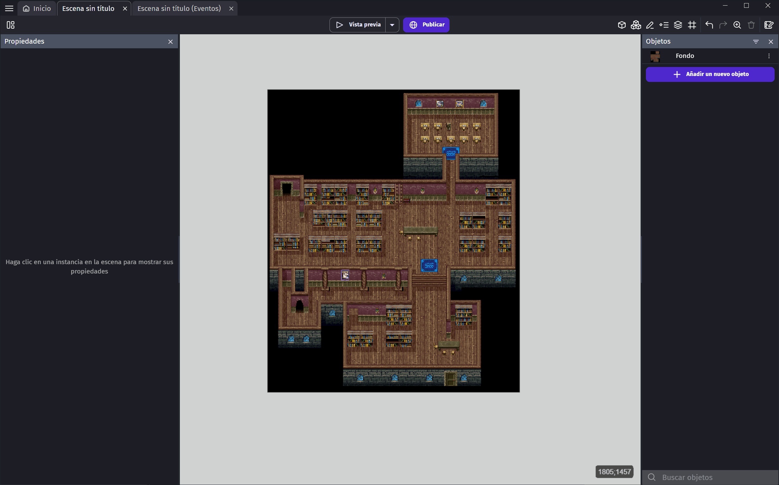
Task: Close the Objetos panel
Action: click(771, 42)
